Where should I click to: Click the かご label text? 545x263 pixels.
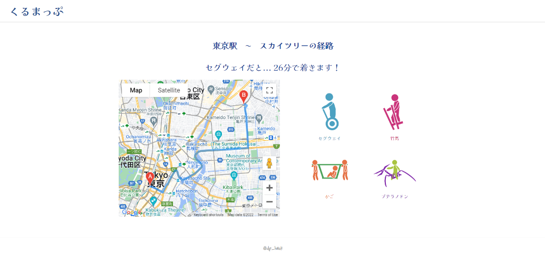click(329, 197)
